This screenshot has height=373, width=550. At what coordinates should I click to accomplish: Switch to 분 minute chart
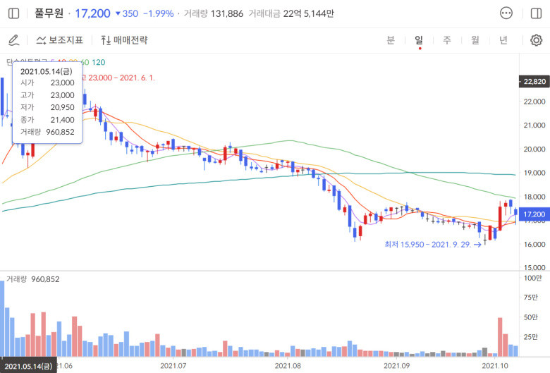(x=391, y=40)
